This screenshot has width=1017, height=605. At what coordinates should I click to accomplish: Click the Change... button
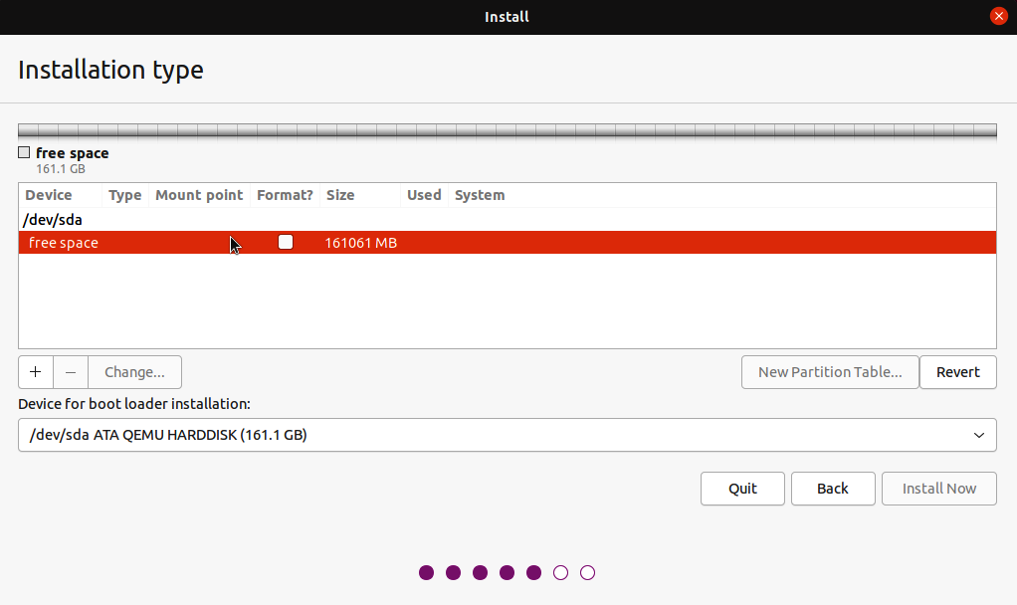point(134,371)
